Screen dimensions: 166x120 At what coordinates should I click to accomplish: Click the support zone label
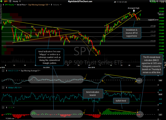(x=153, y=20)
